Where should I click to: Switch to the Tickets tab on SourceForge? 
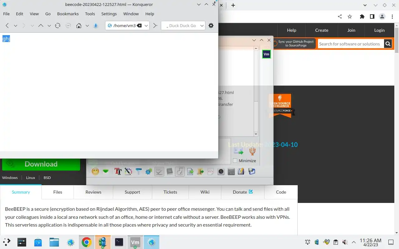(x=170, y=192)
